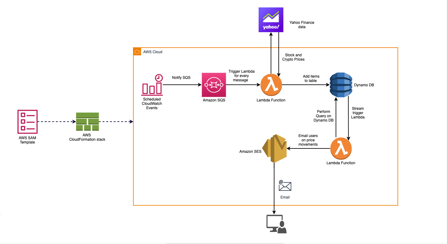Select the Dynamo DB database icon
Image resolution: width=447 pixels, height=244 pixels.
click(341, 85)
